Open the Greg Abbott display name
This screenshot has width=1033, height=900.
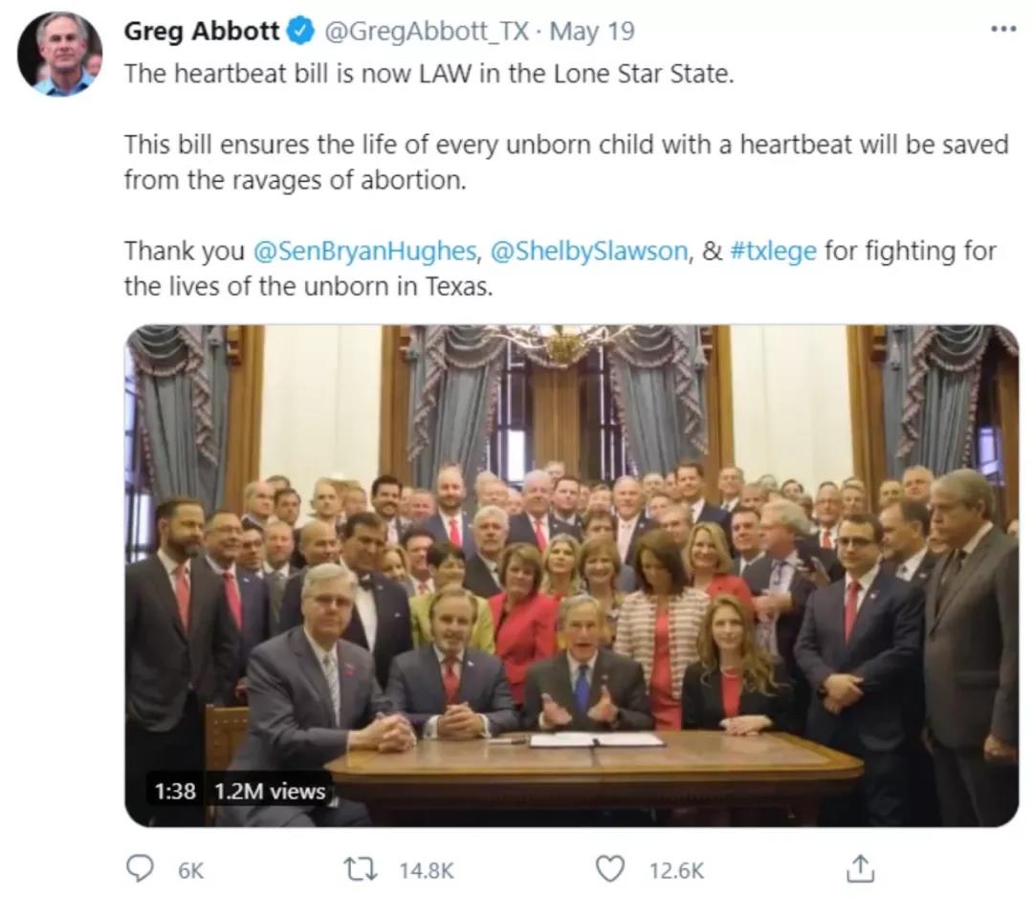tap(202, 31)
